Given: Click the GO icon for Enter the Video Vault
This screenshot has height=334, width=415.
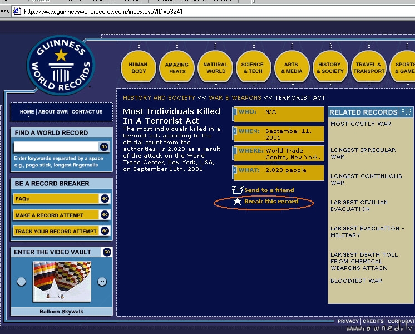Looking at the screenshot, I should coord(107,252).
